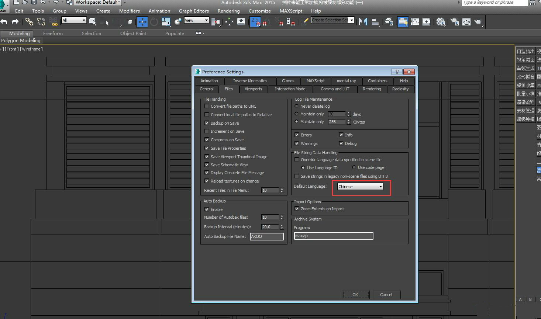Click Use Pivot Point Center icon
The height and width of the screenshot is (319, 541).
(216, 22)
